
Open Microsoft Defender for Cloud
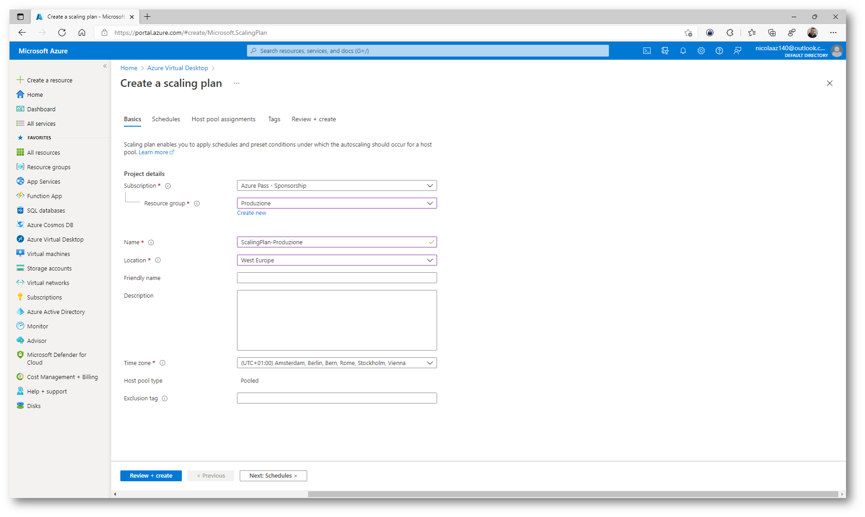(x=57, y=359)
